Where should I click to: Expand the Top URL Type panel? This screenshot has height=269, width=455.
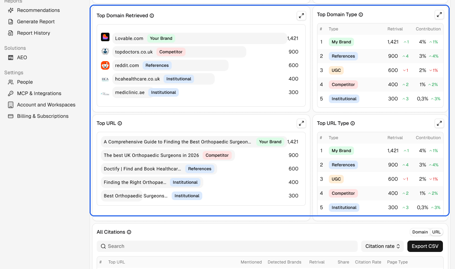pos(439,123)
